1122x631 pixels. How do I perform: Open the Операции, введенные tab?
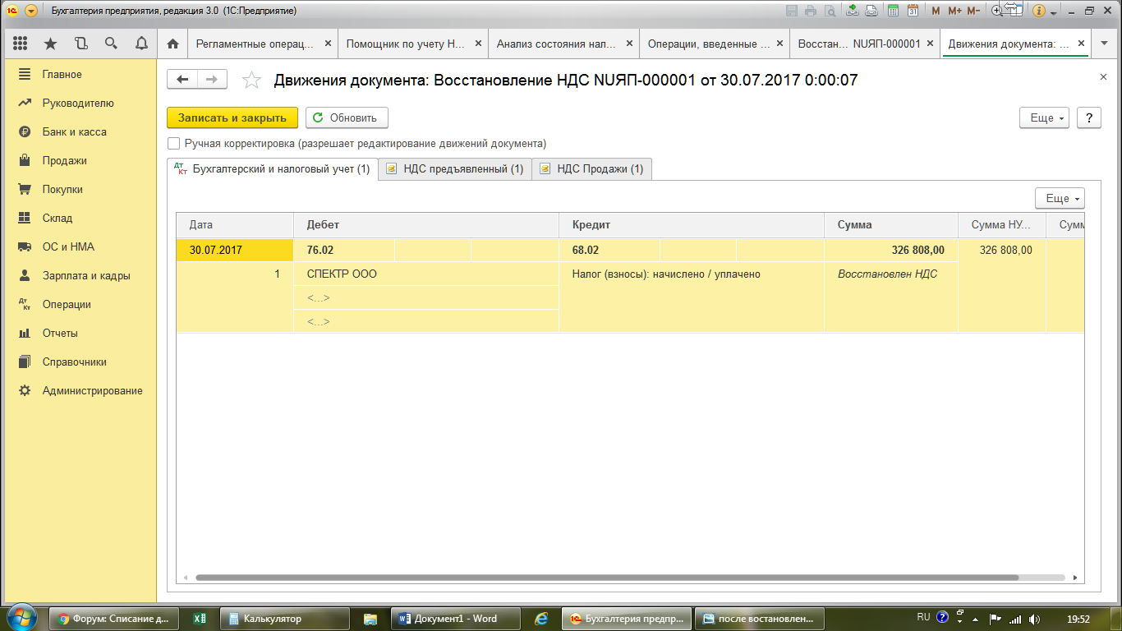tap(706, 44)
